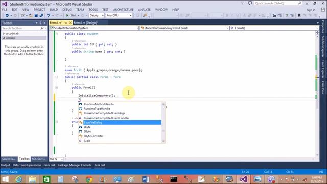Click the Chrome icon in taskbar
This screenshot has height=184, width=327.
(89, 179)
